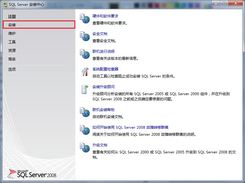This screenshot has width=245, height=183.
Task: Open the 选项 section
Action: point(11,69)
